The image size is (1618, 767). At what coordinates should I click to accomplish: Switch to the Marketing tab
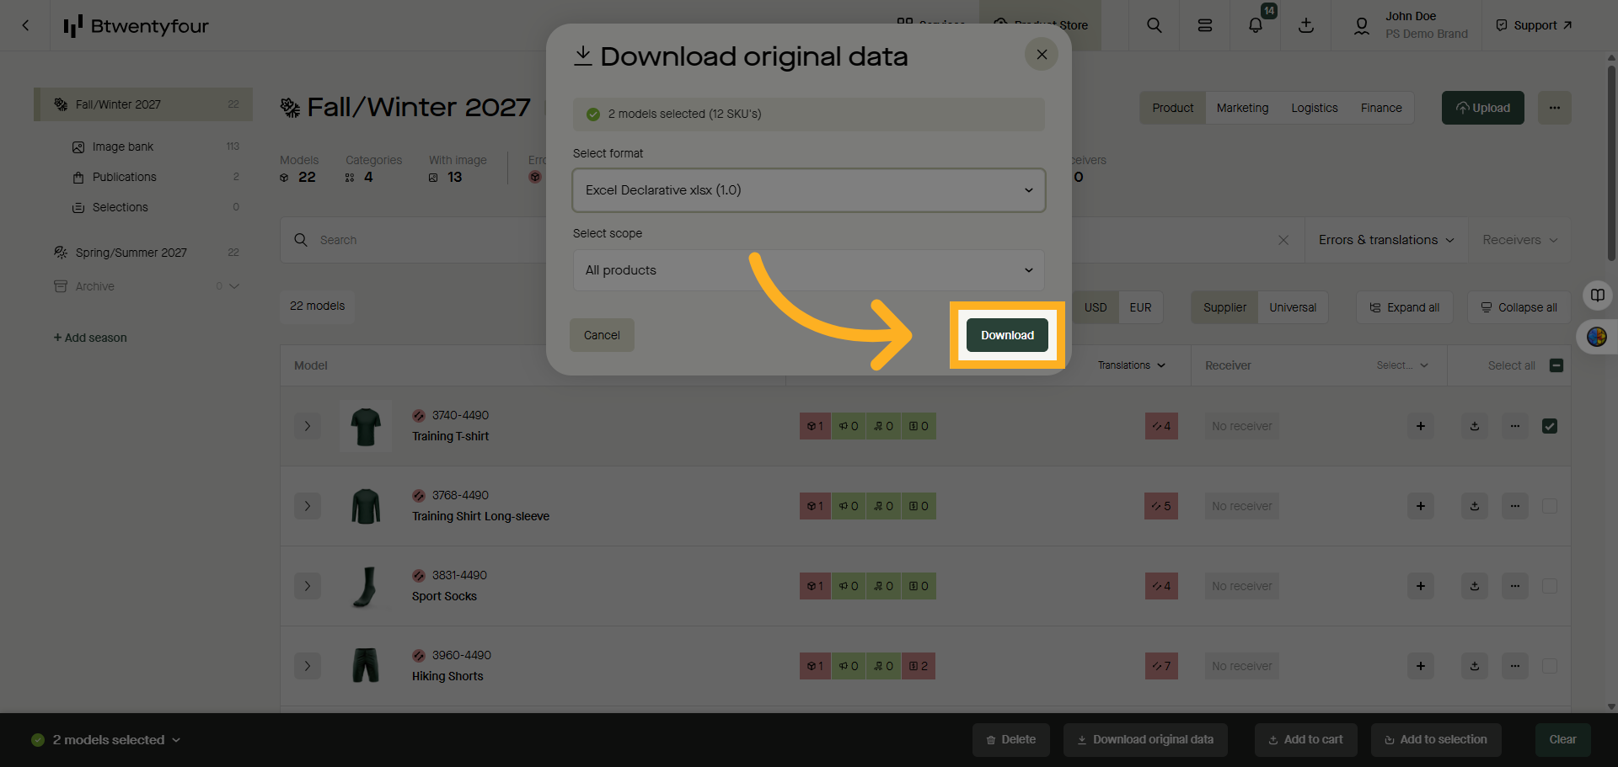[x=1242, y=108]
